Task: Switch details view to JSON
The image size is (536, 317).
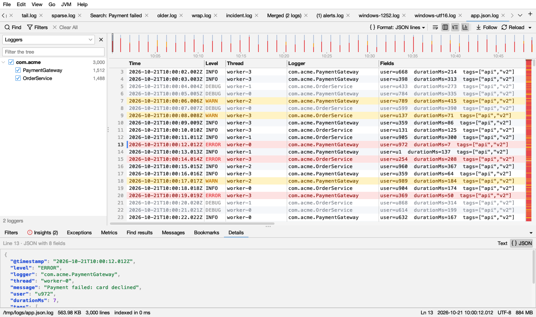Action: click(521, 243)
